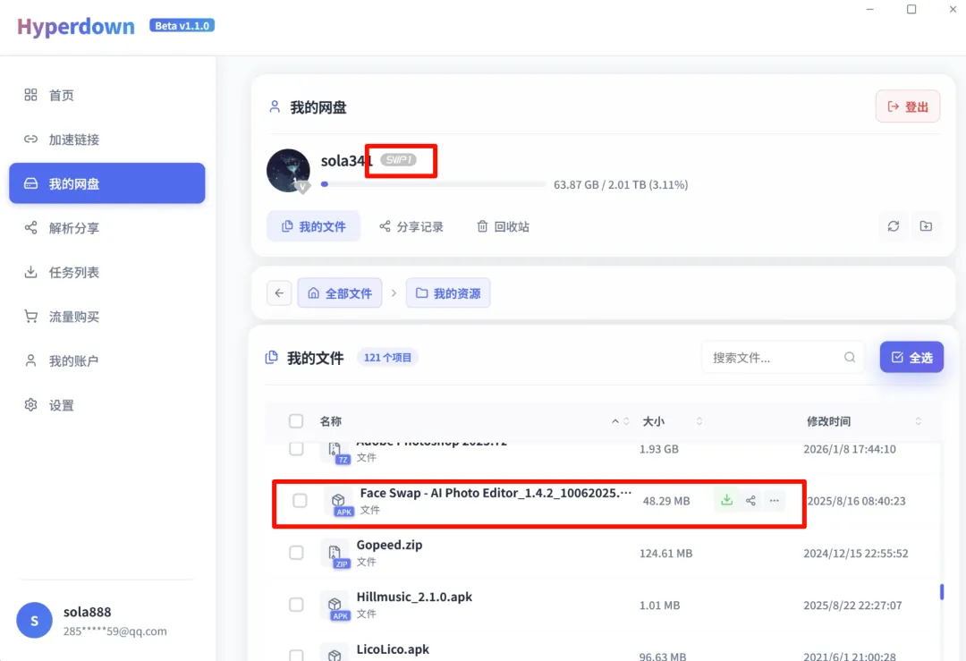
Task: Open 解析分享 page
Action: (107, 228)
